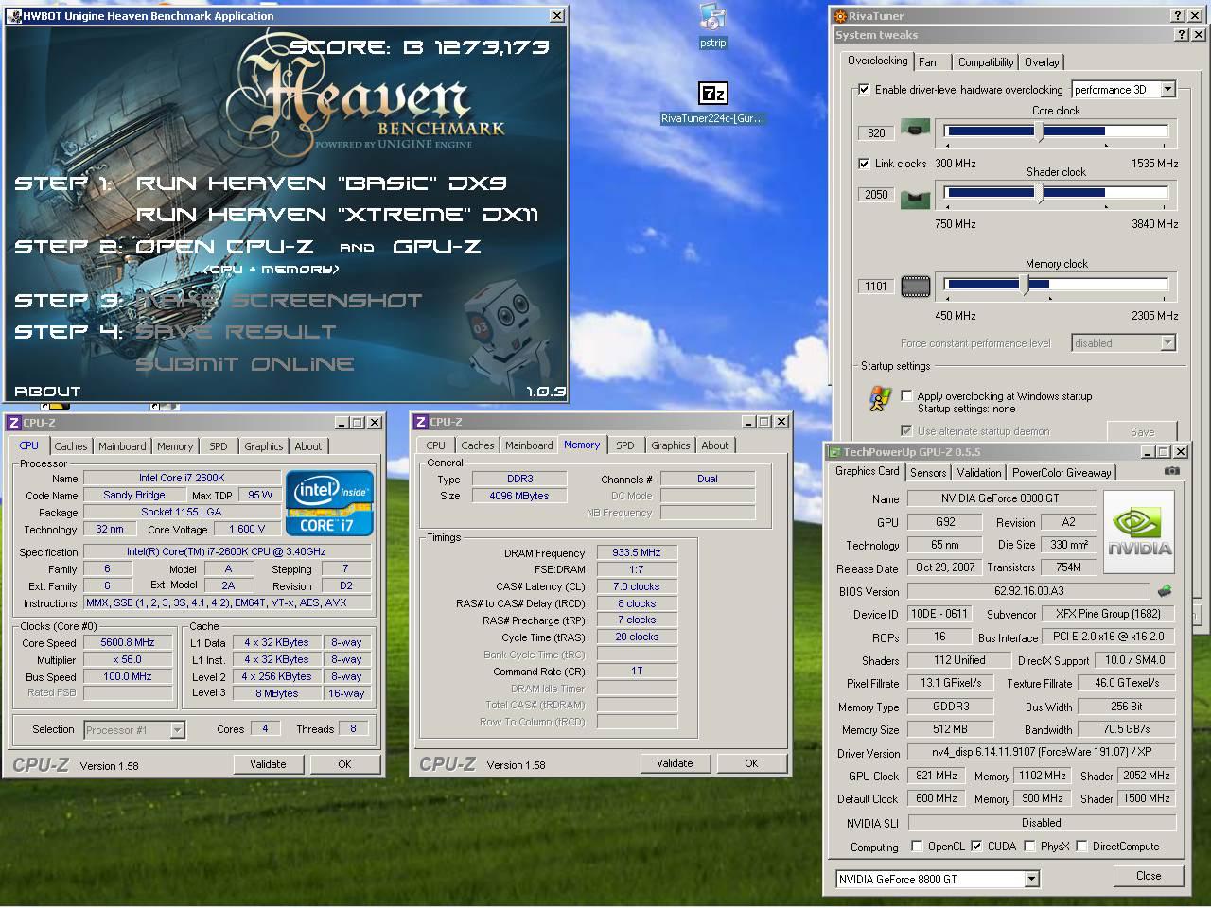
Task: Click the Core Speed value 5600.8 MHz
Action: [x=128, y=643]
